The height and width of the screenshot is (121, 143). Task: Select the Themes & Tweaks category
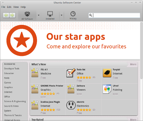(x=13, y=115)
